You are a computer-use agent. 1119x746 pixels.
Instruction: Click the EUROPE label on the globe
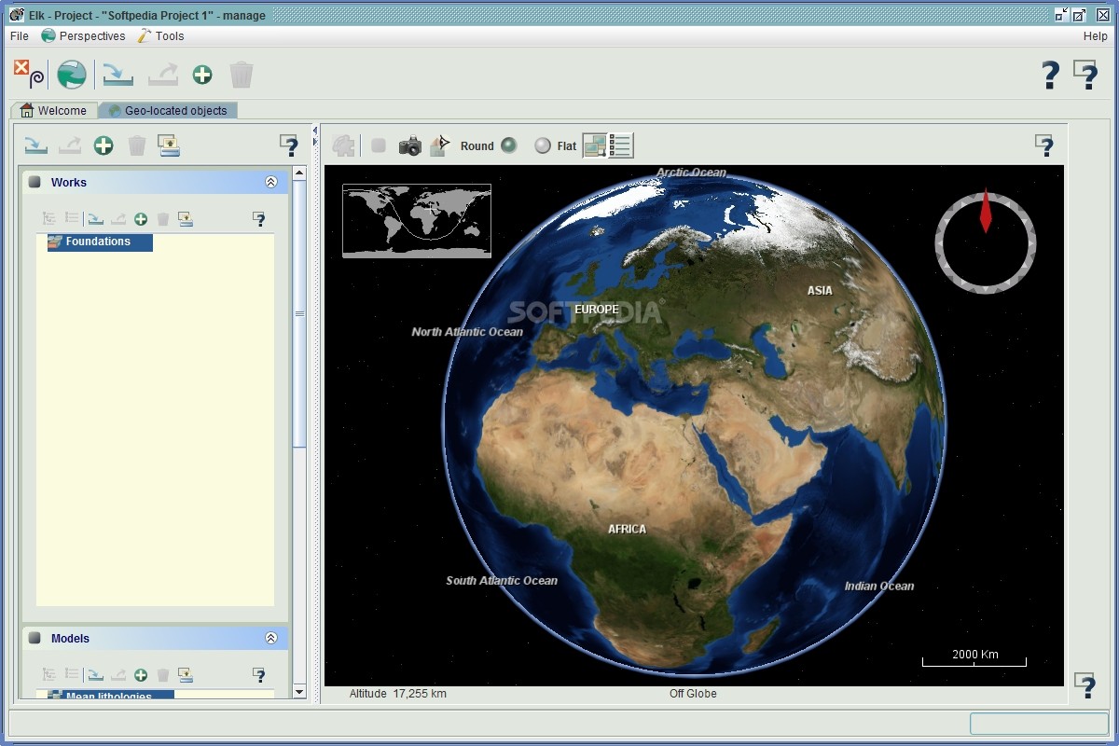coord(597,310)
